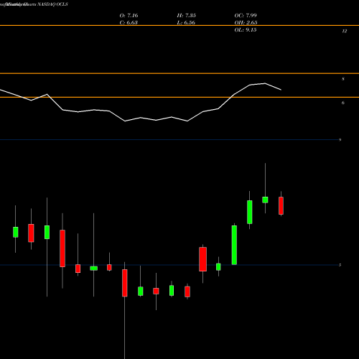Click the '9' price level label
The image size is (359, 359).
tap(340, 140)
